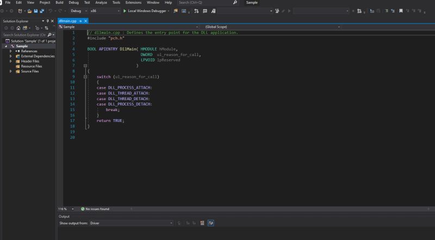
Task: Open the Debug menu
Action: tap(73, 3)
